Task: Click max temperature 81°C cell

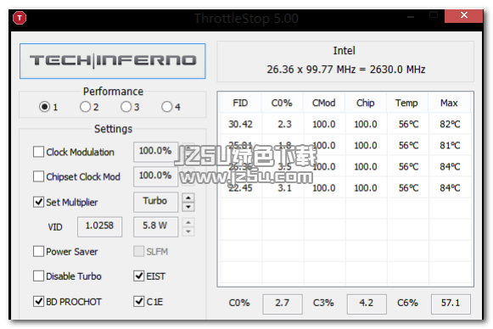Action: pyautogui.click(x=450, y=145)
